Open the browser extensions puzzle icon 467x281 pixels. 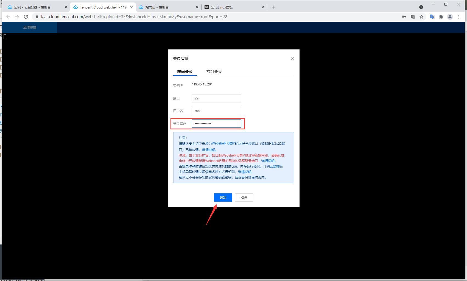pyautogui.click(x=441, y=17)
